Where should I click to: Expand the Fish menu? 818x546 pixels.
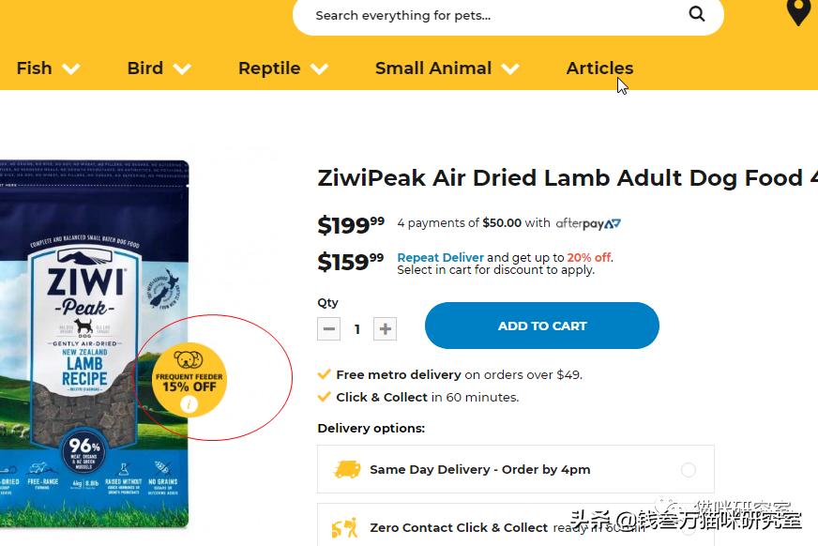coord(48,68)
